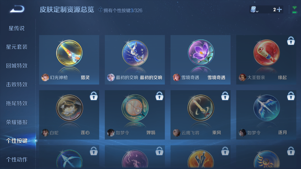The image size is (301, 169).
Task: Open the 击败特效 category
Action: coord(17,85)
